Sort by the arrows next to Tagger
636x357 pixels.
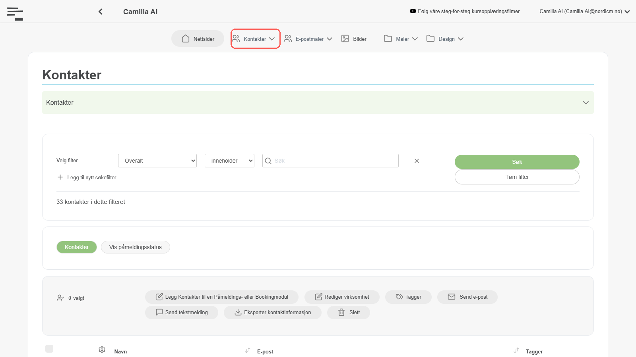point(516,350)
